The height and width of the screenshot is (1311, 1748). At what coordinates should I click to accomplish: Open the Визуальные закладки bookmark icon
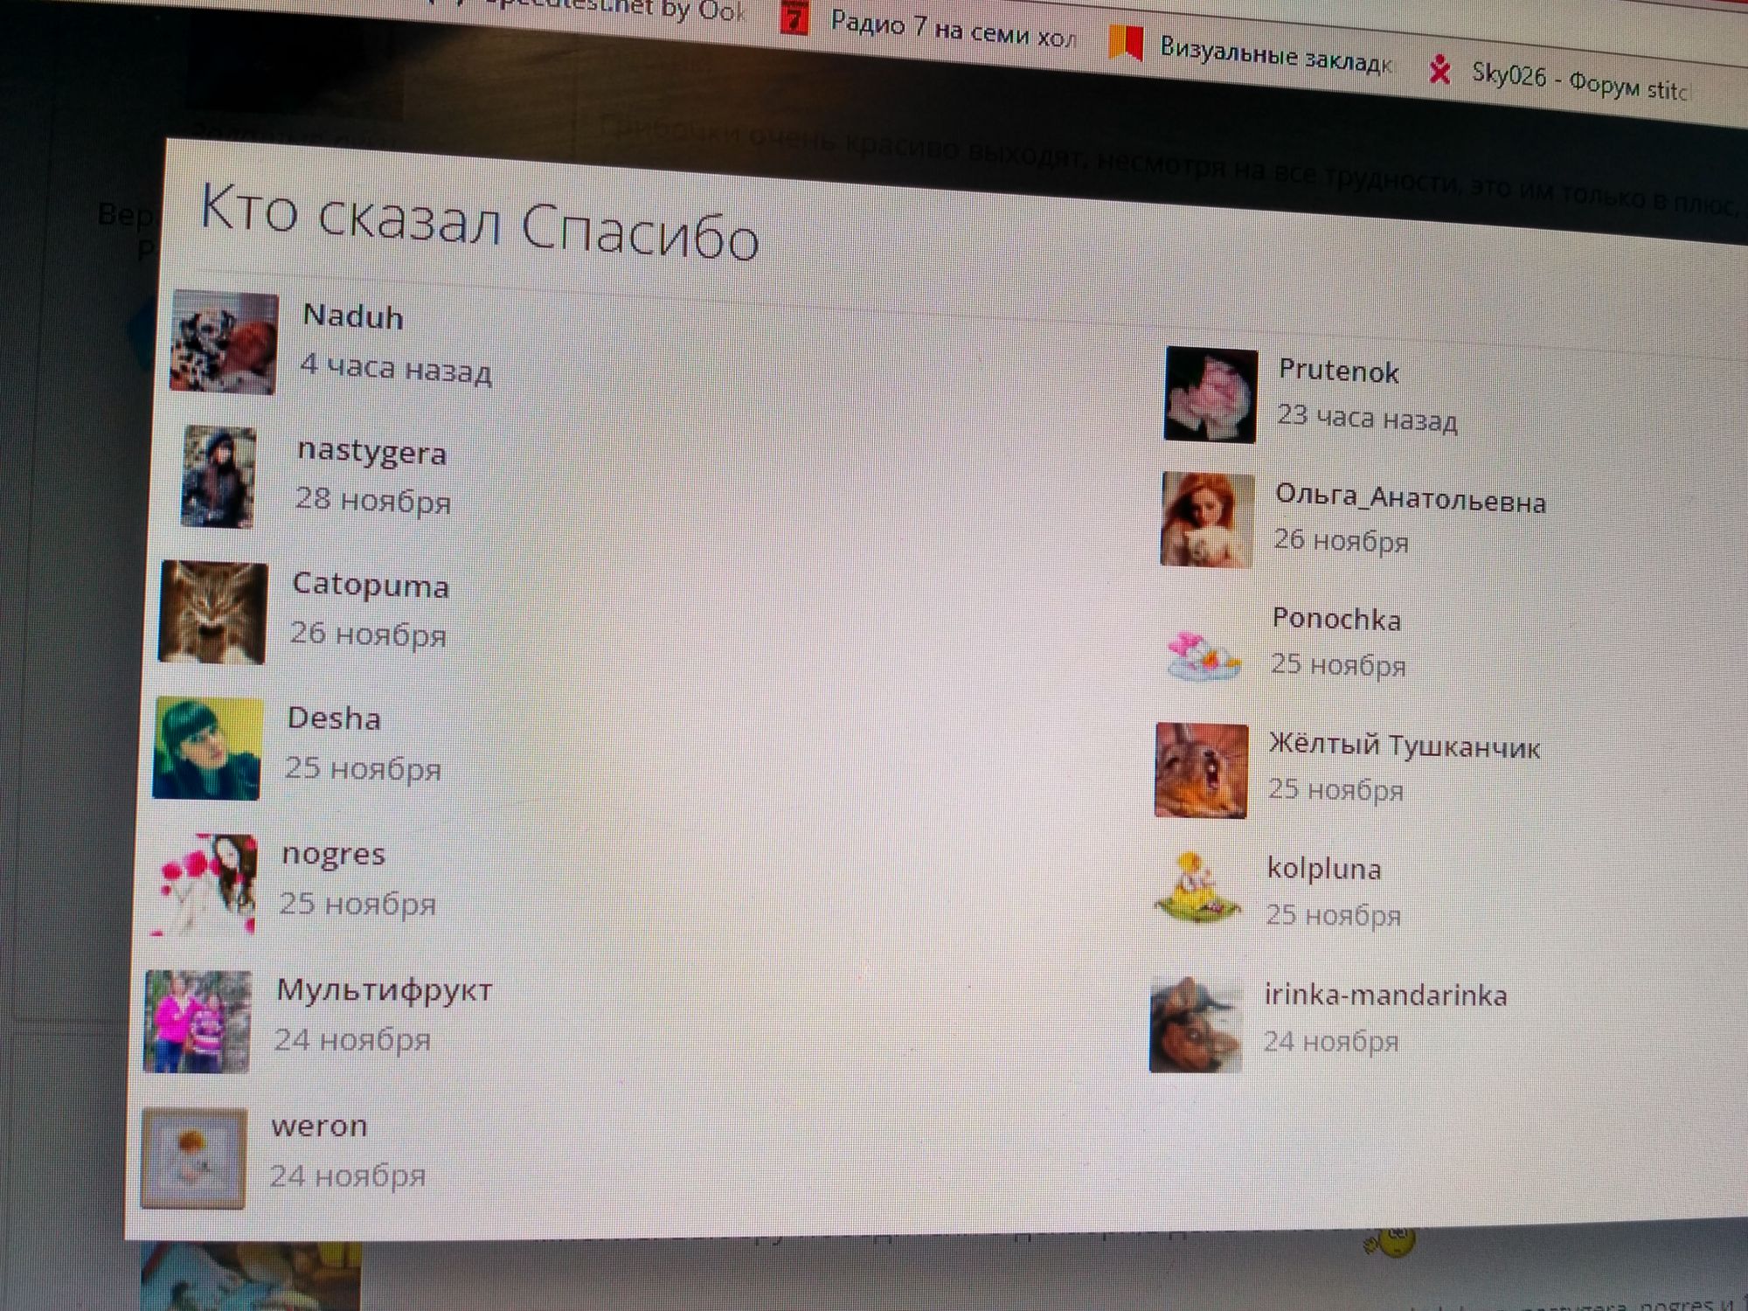(x=1126, y=42)
